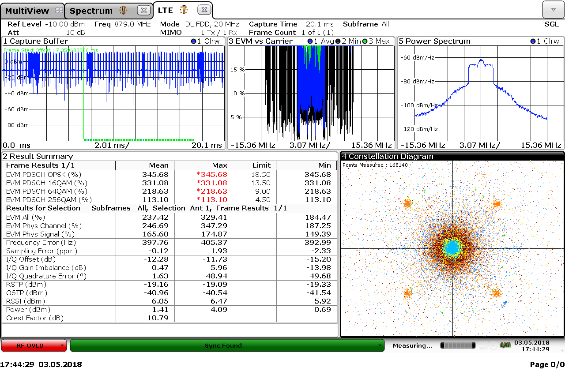Click the Frame Count 1 of 1 setting

(x=291, y=33)
